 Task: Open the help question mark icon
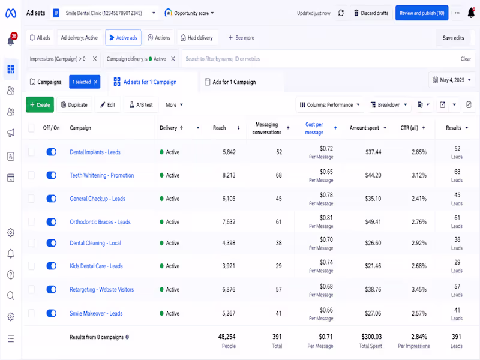(x=11, y=275)
